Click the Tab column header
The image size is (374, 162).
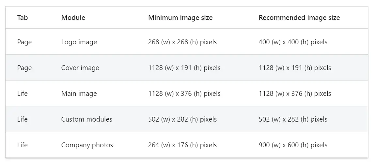click(x=23, y=18)
